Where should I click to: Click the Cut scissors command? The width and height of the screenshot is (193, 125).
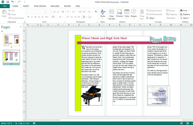[x=11, y=10]
